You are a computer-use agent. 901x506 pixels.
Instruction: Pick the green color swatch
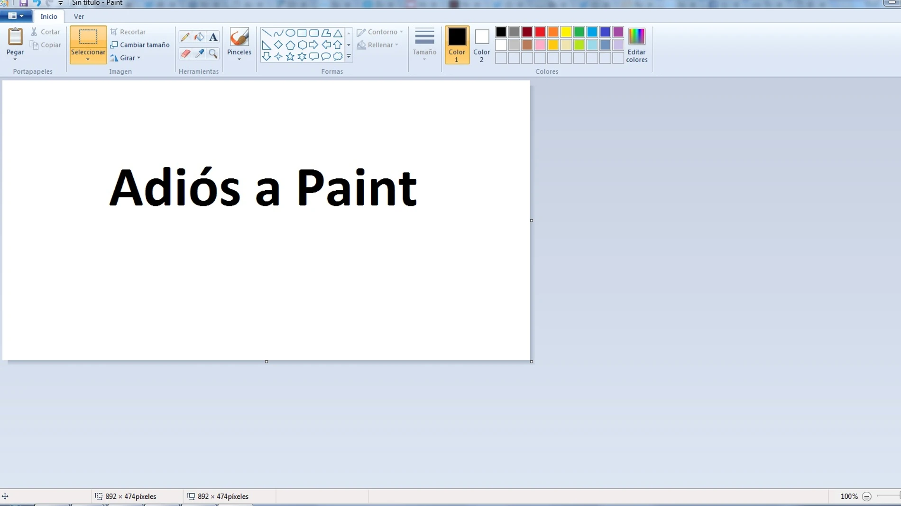pyautogui.click(x=579, y=32)
